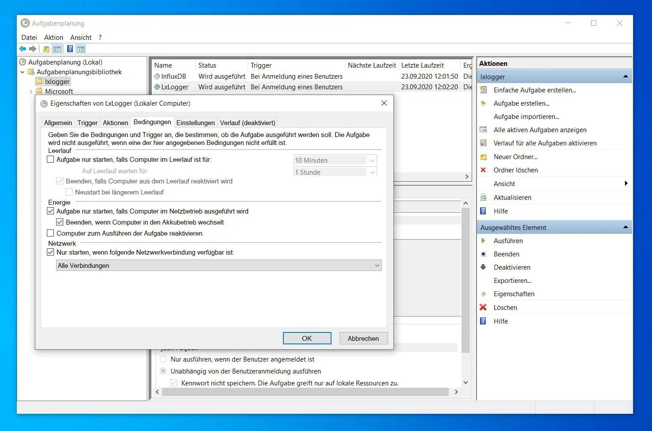This screenshot has width=652, height=431.
Task: Sort task list by Letzte Laufzeit column
Action: pos(429,65)
